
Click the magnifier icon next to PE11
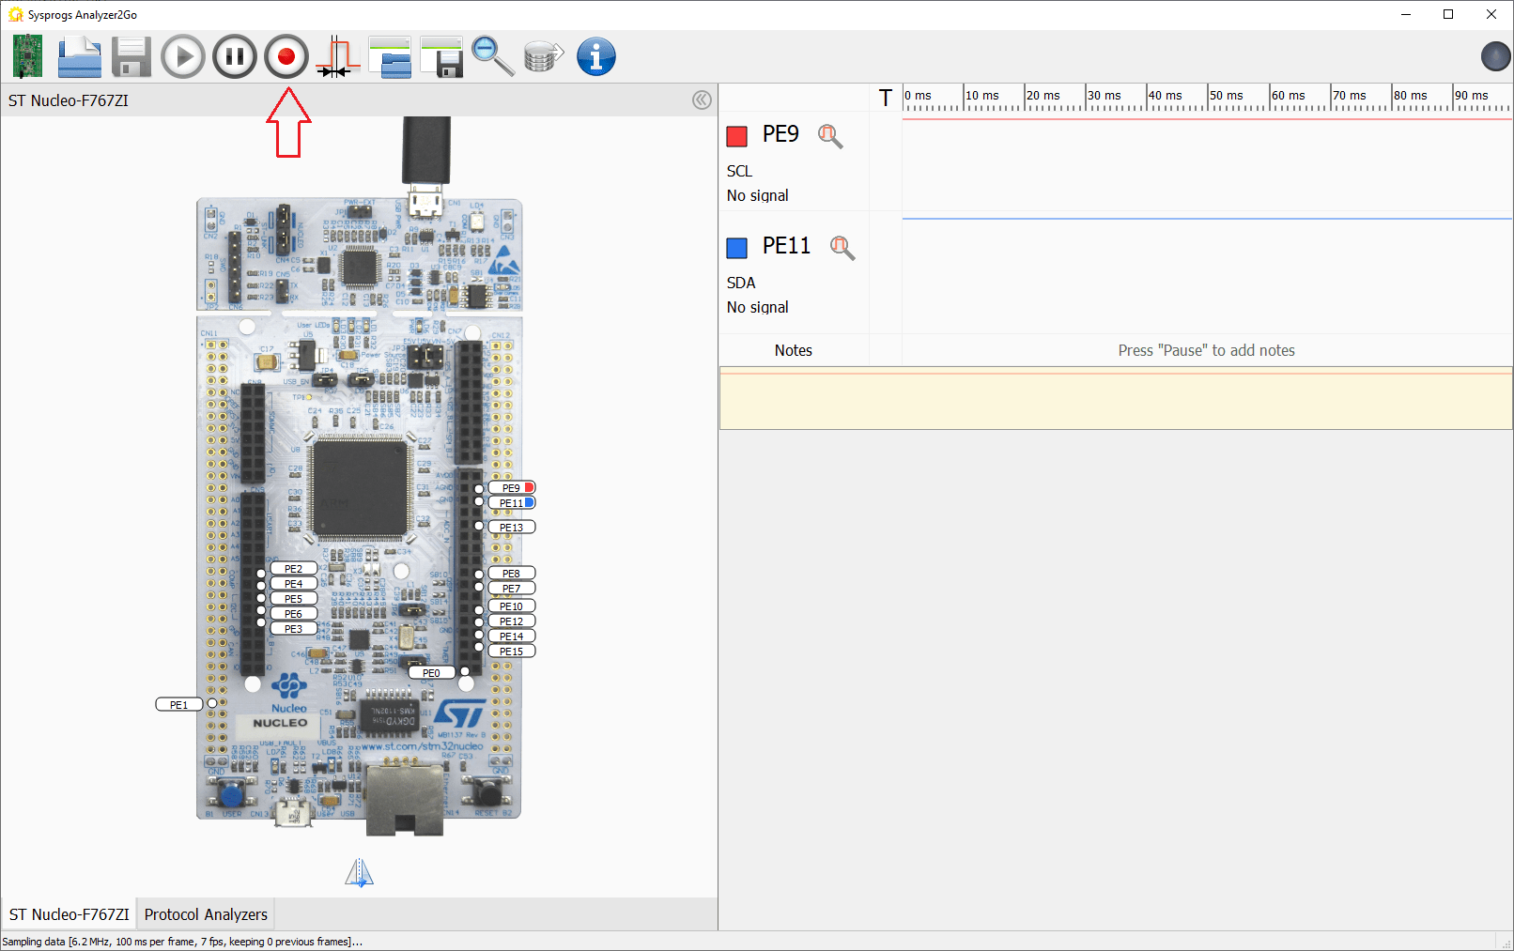[842, 248]
